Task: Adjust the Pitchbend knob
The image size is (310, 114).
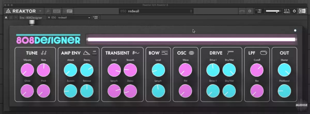Action: (284, 91)
